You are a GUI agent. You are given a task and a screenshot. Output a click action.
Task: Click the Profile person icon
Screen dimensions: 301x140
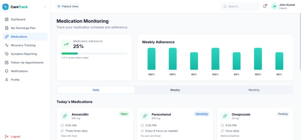point(7,80)
